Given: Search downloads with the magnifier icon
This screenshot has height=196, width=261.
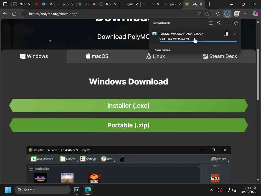Looking at the screenshot, I should (x=219, y=23).
